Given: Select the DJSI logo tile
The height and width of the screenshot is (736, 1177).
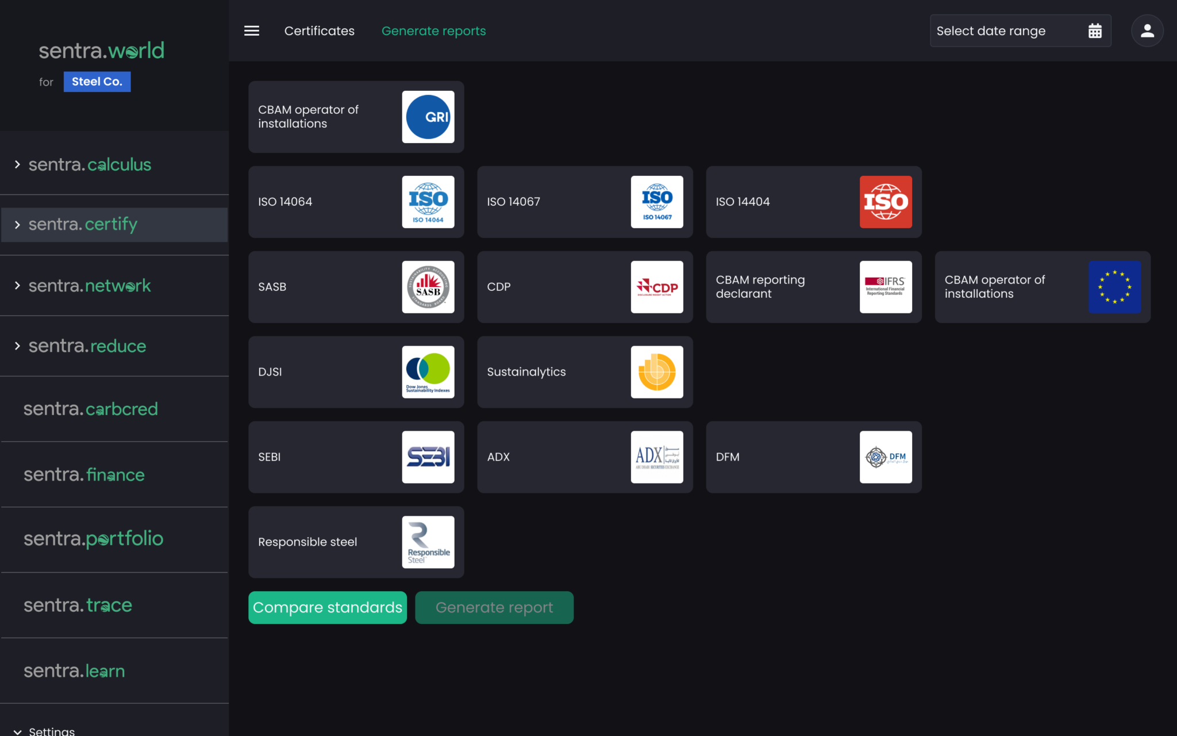Looking at the screenshot, I should click(x=428, y=372).
